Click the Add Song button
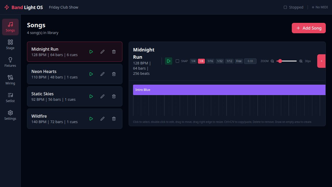 [309, 28]
